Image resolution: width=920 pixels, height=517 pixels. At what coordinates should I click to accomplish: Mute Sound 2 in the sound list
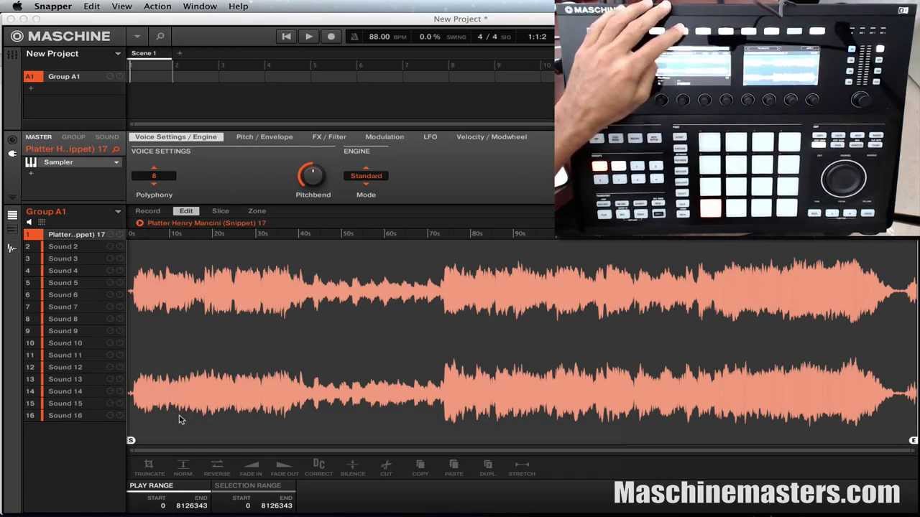[x=110, y=247]
